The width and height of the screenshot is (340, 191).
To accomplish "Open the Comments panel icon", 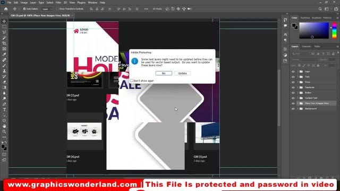I will [285, 26].
